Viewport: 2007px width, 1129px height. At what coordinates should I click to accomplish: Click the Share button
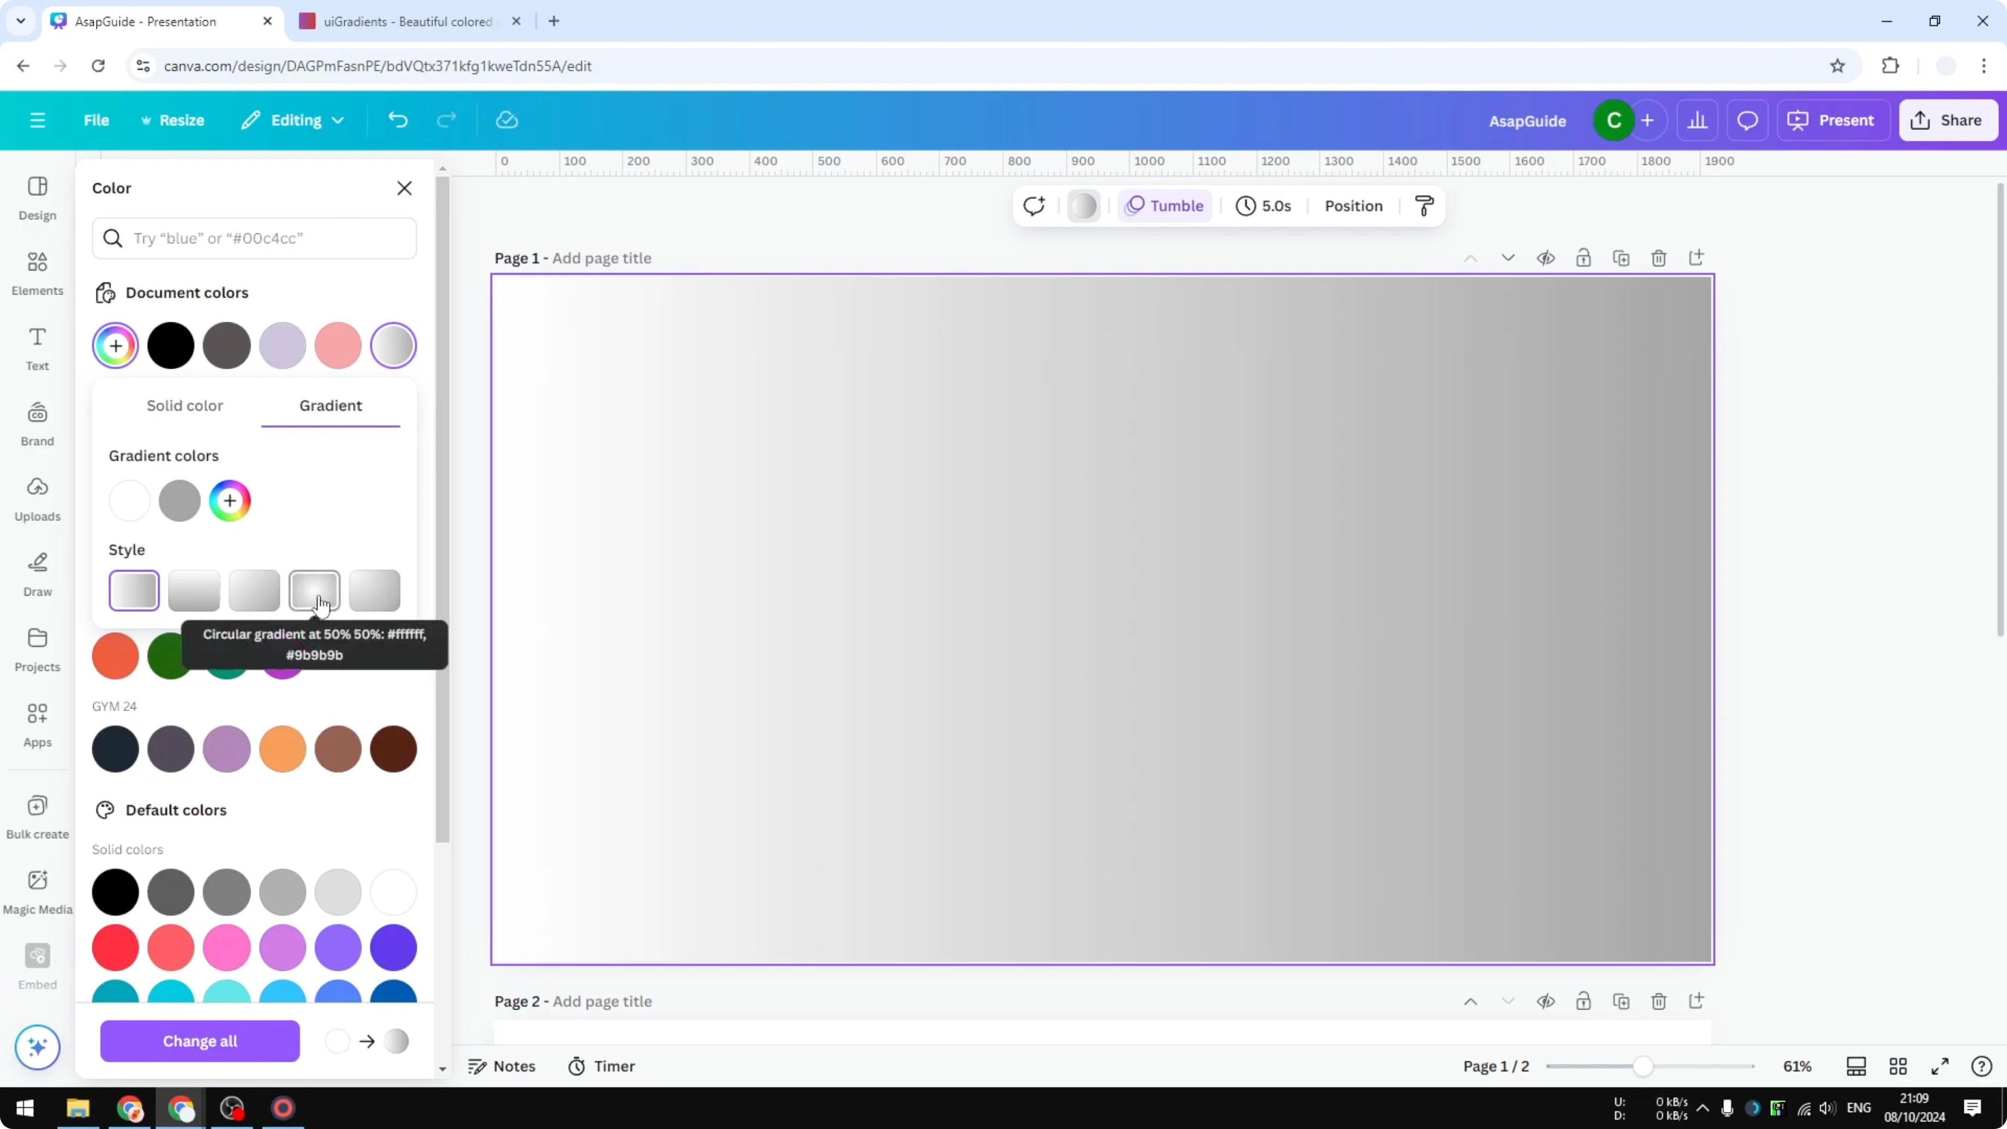pos(1949,120)
